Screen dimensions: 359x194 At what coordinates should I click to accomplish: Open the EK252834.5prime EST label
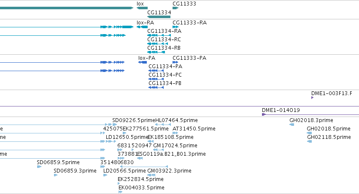pos(140,179)
